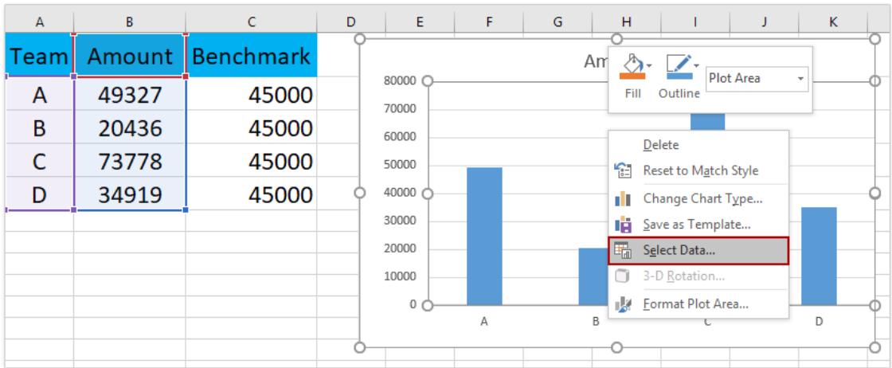Viewport: 892px width, 368px height.
Task: Click the blue bar for team A
Action: pos(484,236)
